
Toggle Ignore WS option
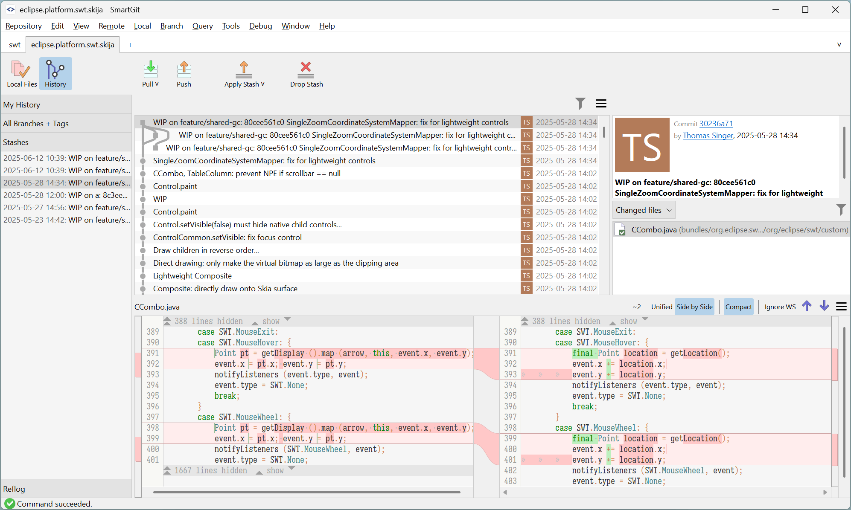780,307
